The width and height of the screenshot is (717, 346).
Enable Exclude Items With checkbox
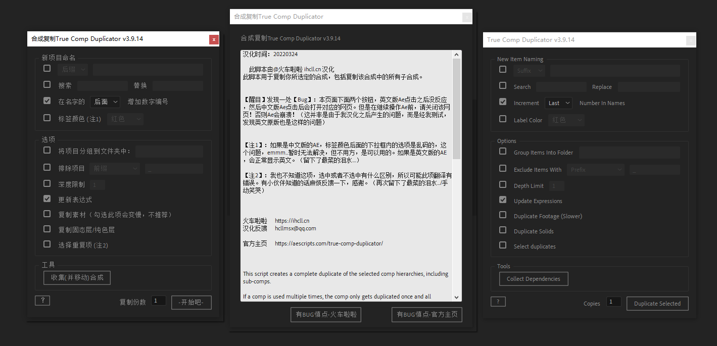[503, 168]
